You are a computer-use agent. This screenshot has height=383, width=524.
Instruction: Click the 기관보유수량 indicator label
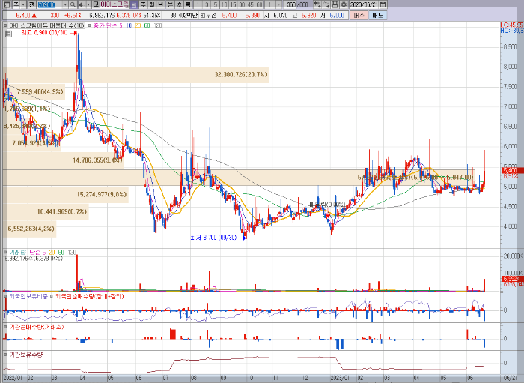26,355
